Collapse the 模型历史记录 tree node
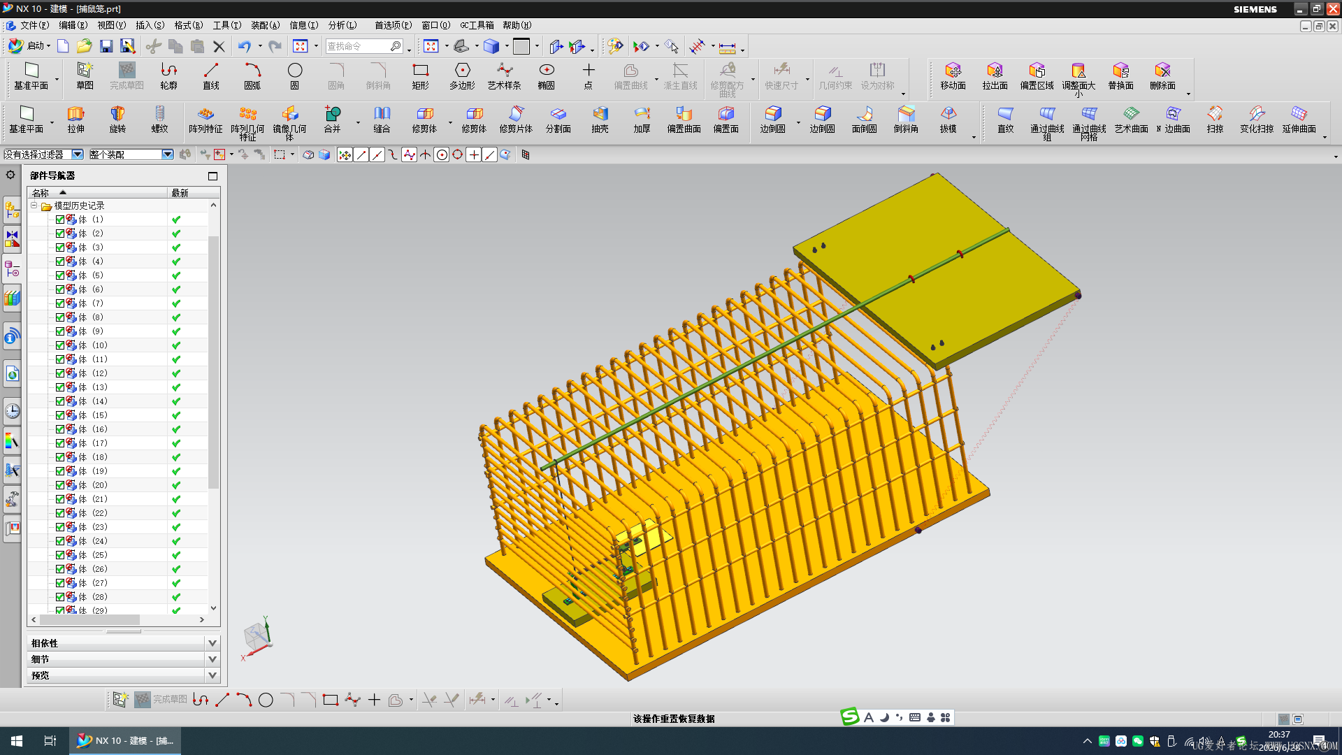The image size is (1342, 755). [x=34, y=206]
